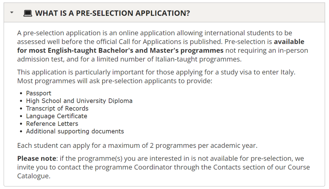The height and width of the screenshot is (189, 329).
Task: Click the 'Passport' bullet item
Action: (x=39, y=93)
